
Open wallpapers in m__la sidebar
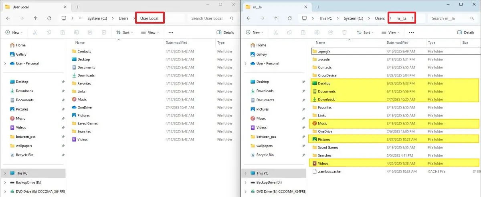click(x=264, y=146)
